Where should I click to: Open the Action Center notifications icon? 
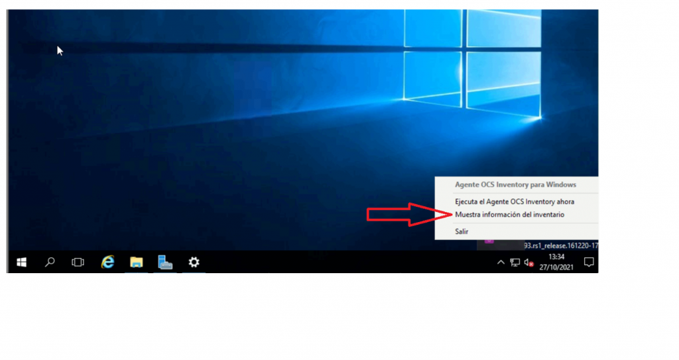(x=589, y=262)
